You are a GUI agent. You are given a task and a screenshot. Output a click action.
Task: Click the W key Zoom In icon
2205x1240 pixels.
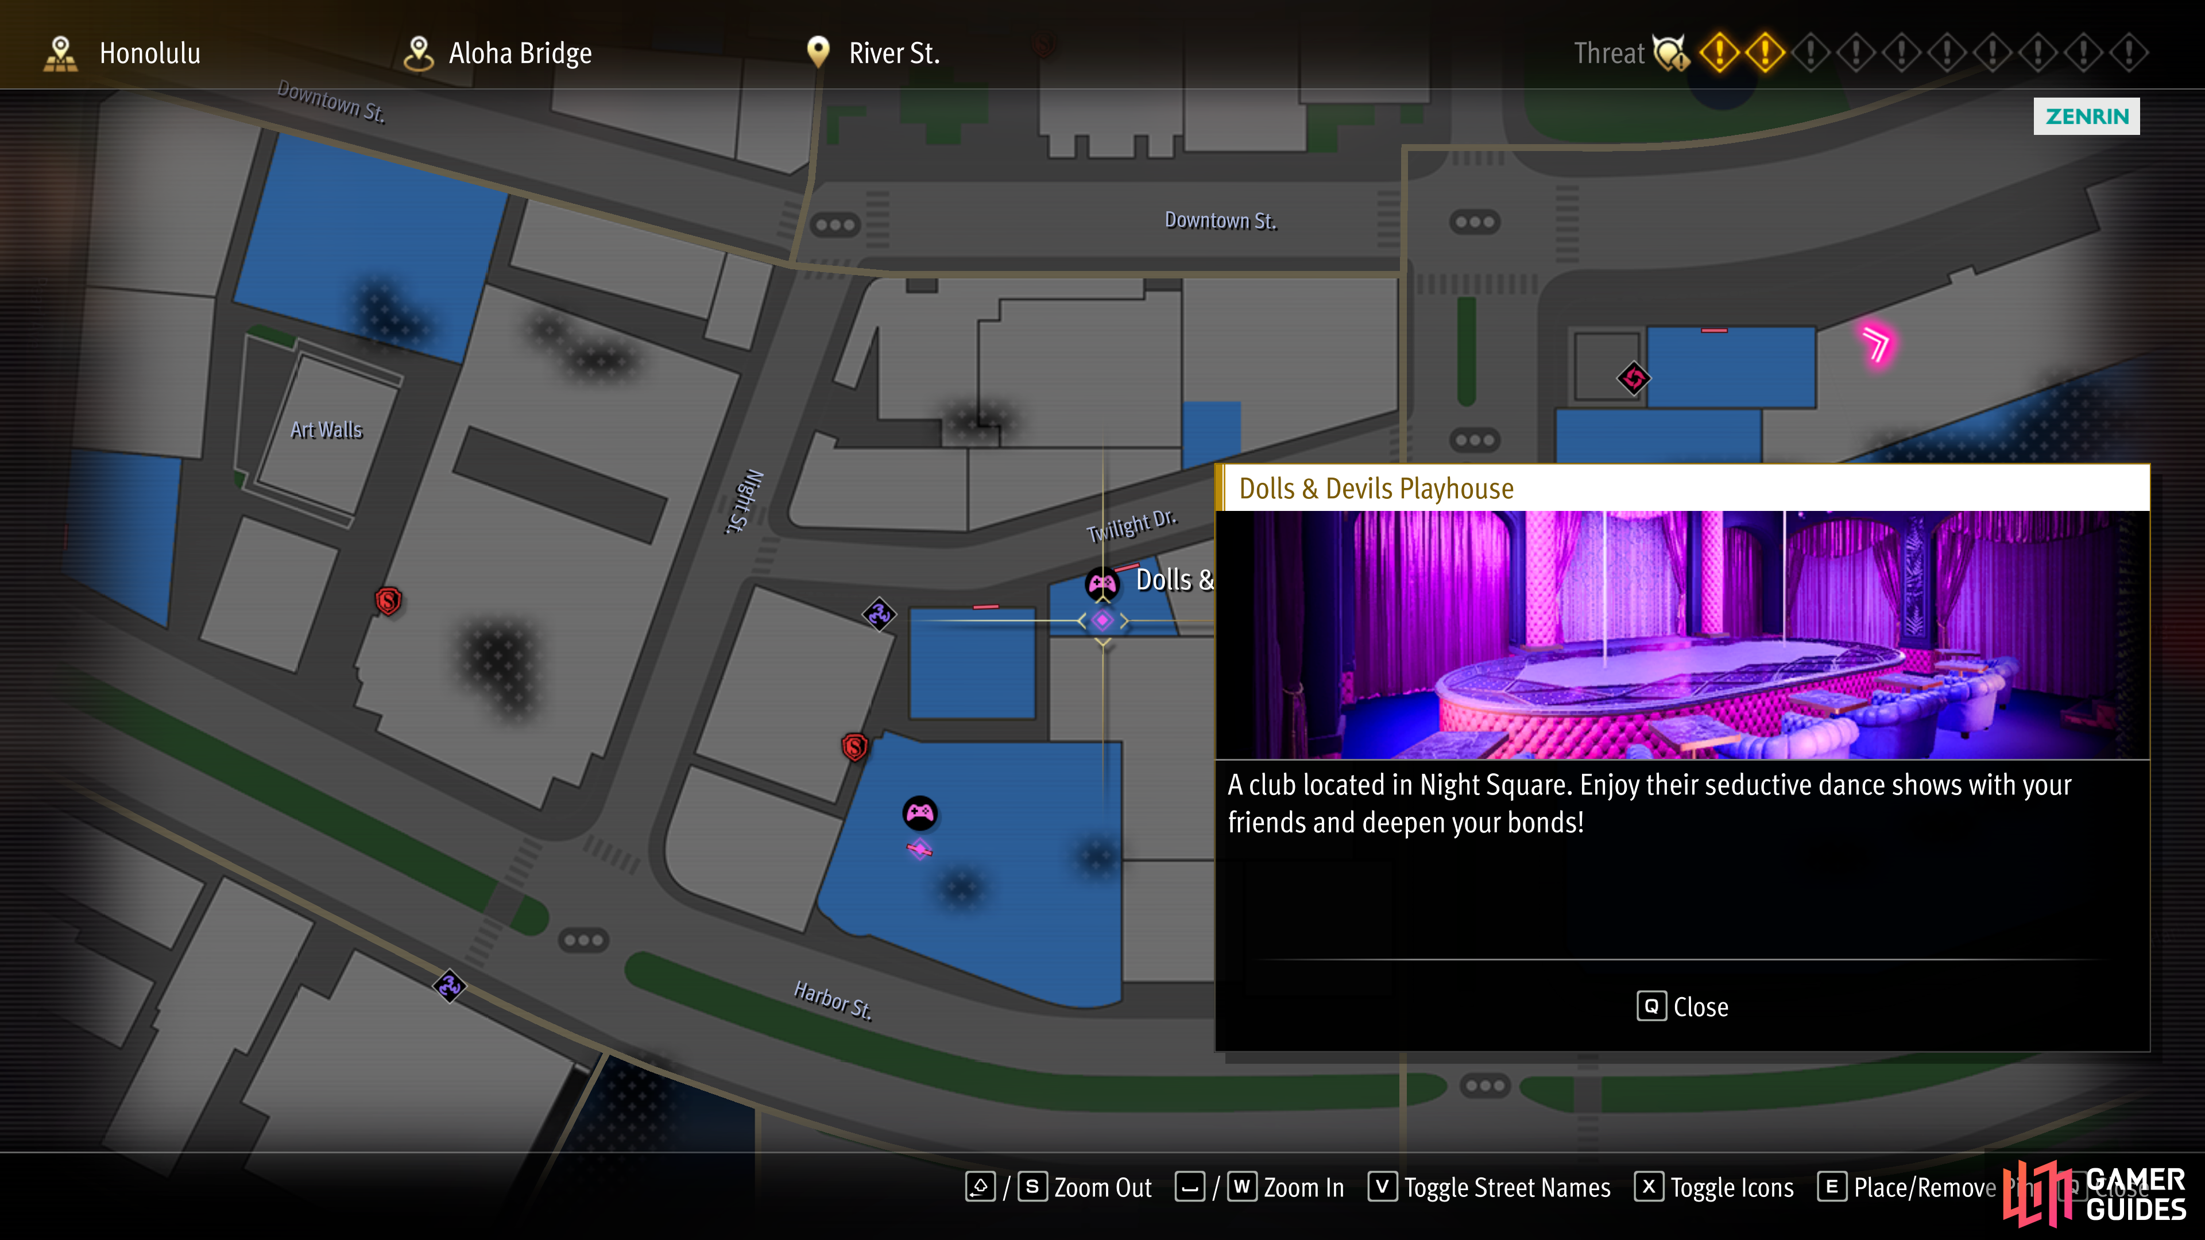click(1242, 1187)
